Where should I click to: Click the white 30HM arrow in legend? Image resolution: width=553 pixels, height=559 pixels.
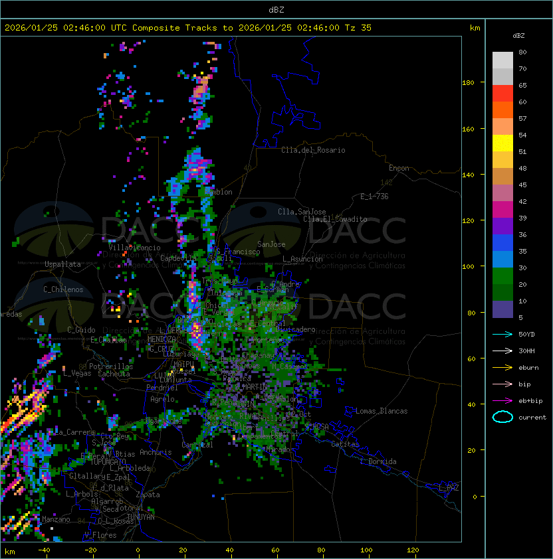[502, 351]
